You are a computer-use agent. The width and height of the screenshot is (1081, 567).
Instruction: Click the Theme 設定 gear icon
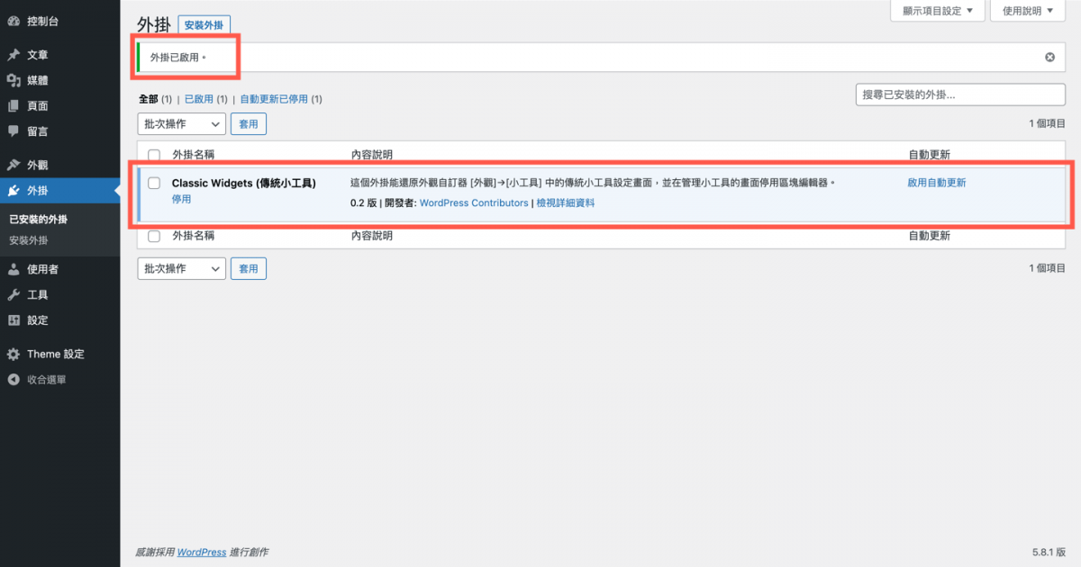(x=14, y=354)
